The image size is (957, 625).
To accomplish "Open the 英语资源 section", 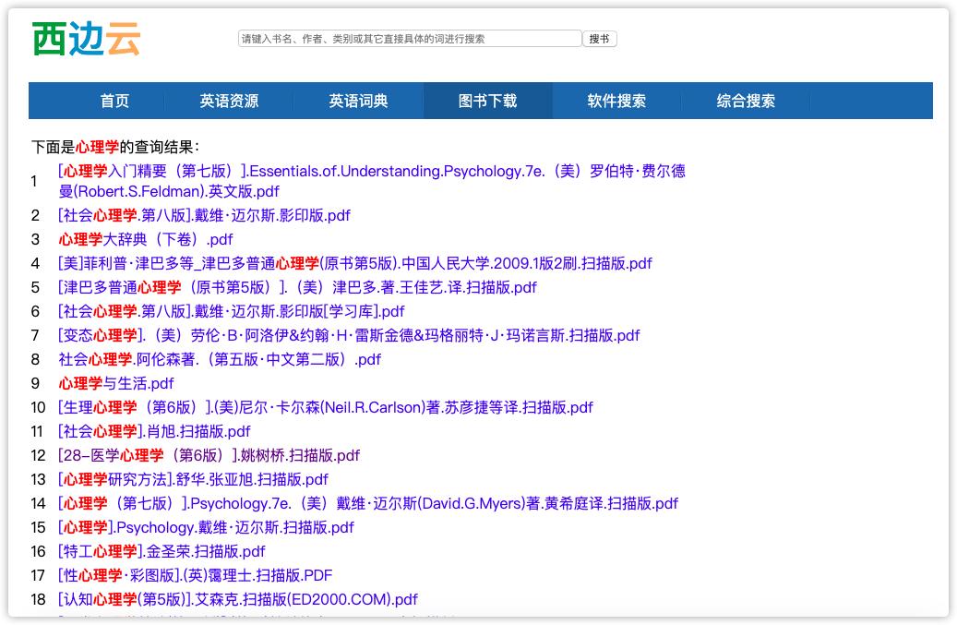I will (x=229, y=101).
